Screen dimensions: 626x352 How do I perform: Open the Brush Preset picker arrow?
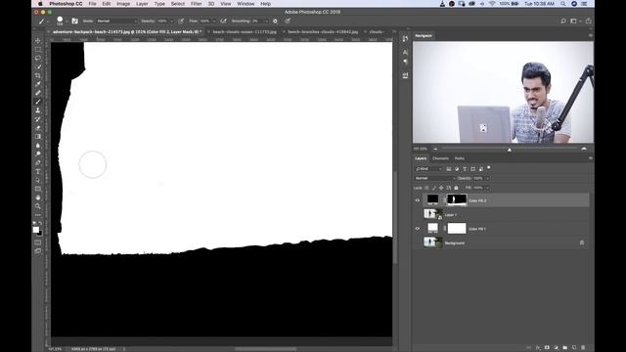tap(67, 22)
